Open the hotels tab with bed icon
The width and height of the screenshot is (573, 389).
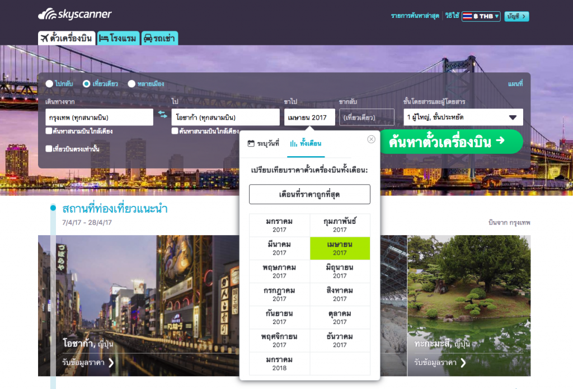click(x=118, y=38)
